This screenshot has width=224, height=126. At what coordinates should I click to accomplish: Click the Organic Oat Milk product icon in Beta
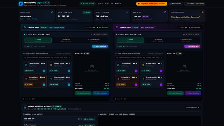click(x=143, y=79)
